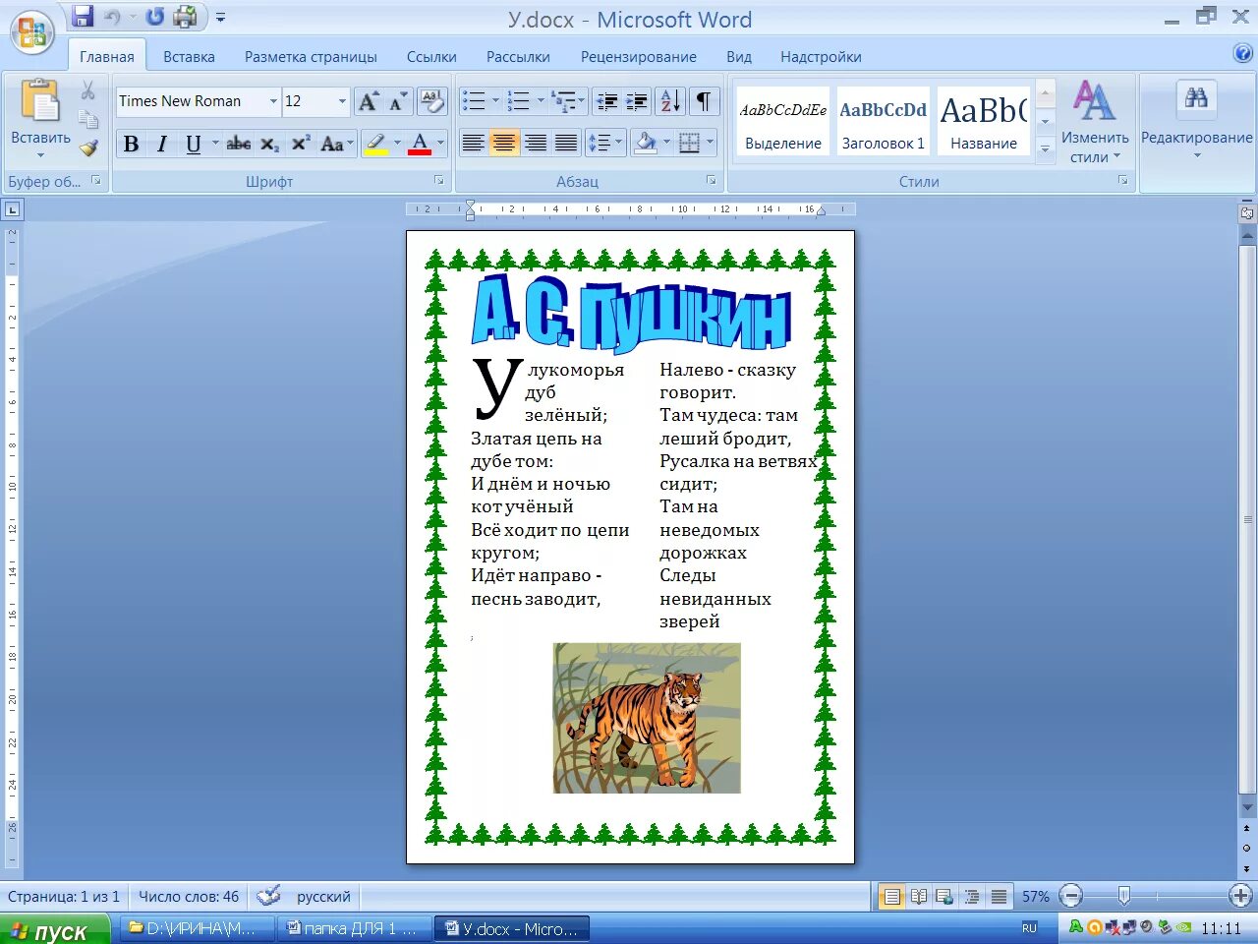Apply subscript formatting

[x=269, y=145]
